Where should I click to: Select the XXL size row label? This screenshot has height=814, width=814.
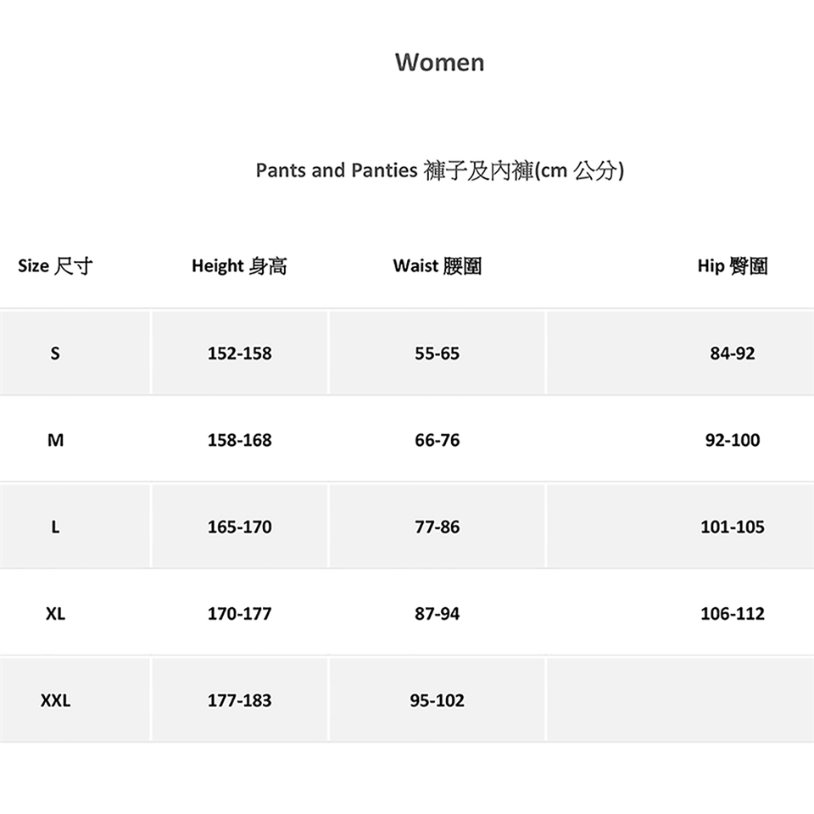point(55,701)
